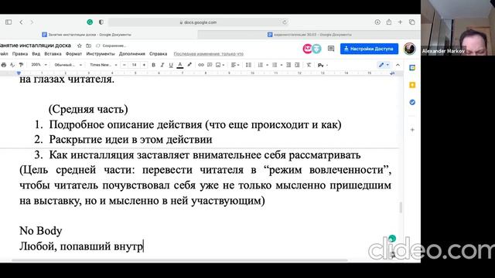Open the Дополнения menu
495x278 pixels.
tap(132, 54)
